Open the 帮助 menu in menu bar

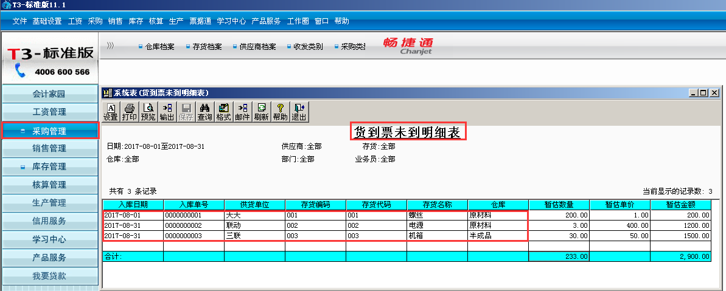[342, 21]
